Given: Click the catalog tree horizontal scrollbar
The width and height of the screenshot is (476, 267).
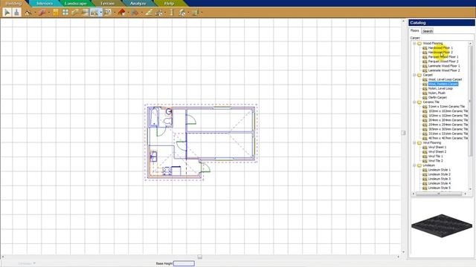Looking at the screenshot, I should 439,194.
